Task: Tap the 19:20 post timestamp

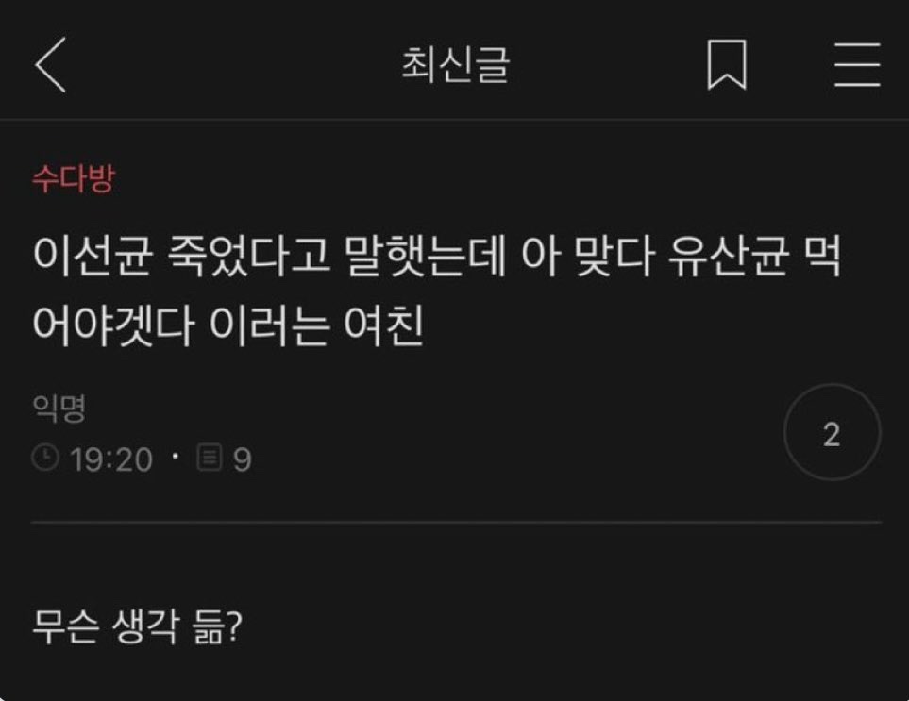Action: coord(111,459)
